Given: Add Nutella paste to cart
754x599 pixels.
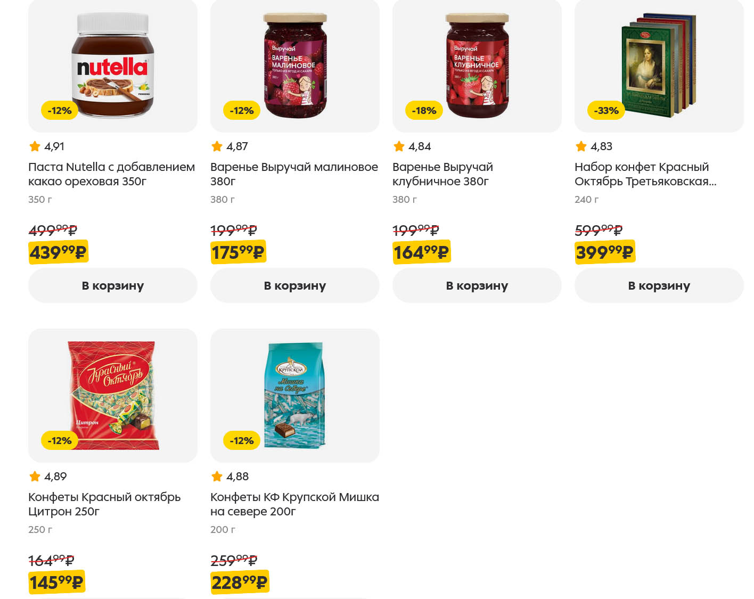Looking at the screenshot, I should coord(112,285).
